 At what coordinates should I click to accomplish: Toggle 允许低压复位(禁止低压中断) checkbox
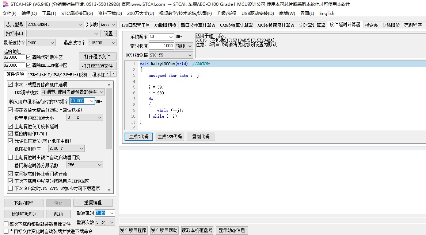click(x=10, y=141)
